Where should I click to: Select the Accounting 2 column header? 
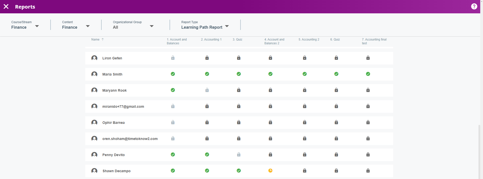(x=309, y=40)
